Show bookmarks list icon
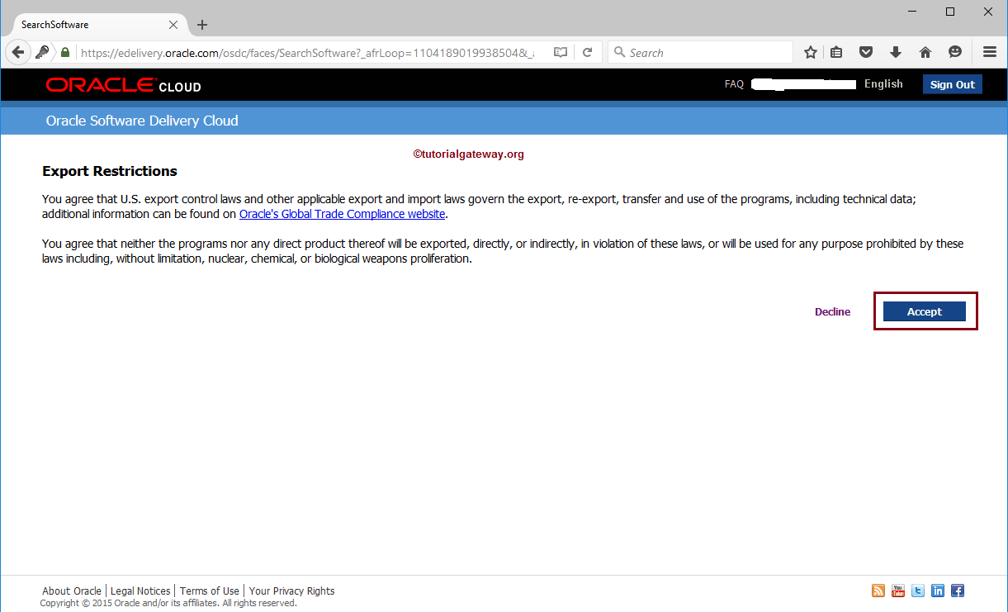This screenshot has height=612, width=1008. click(x=836, y=52)
